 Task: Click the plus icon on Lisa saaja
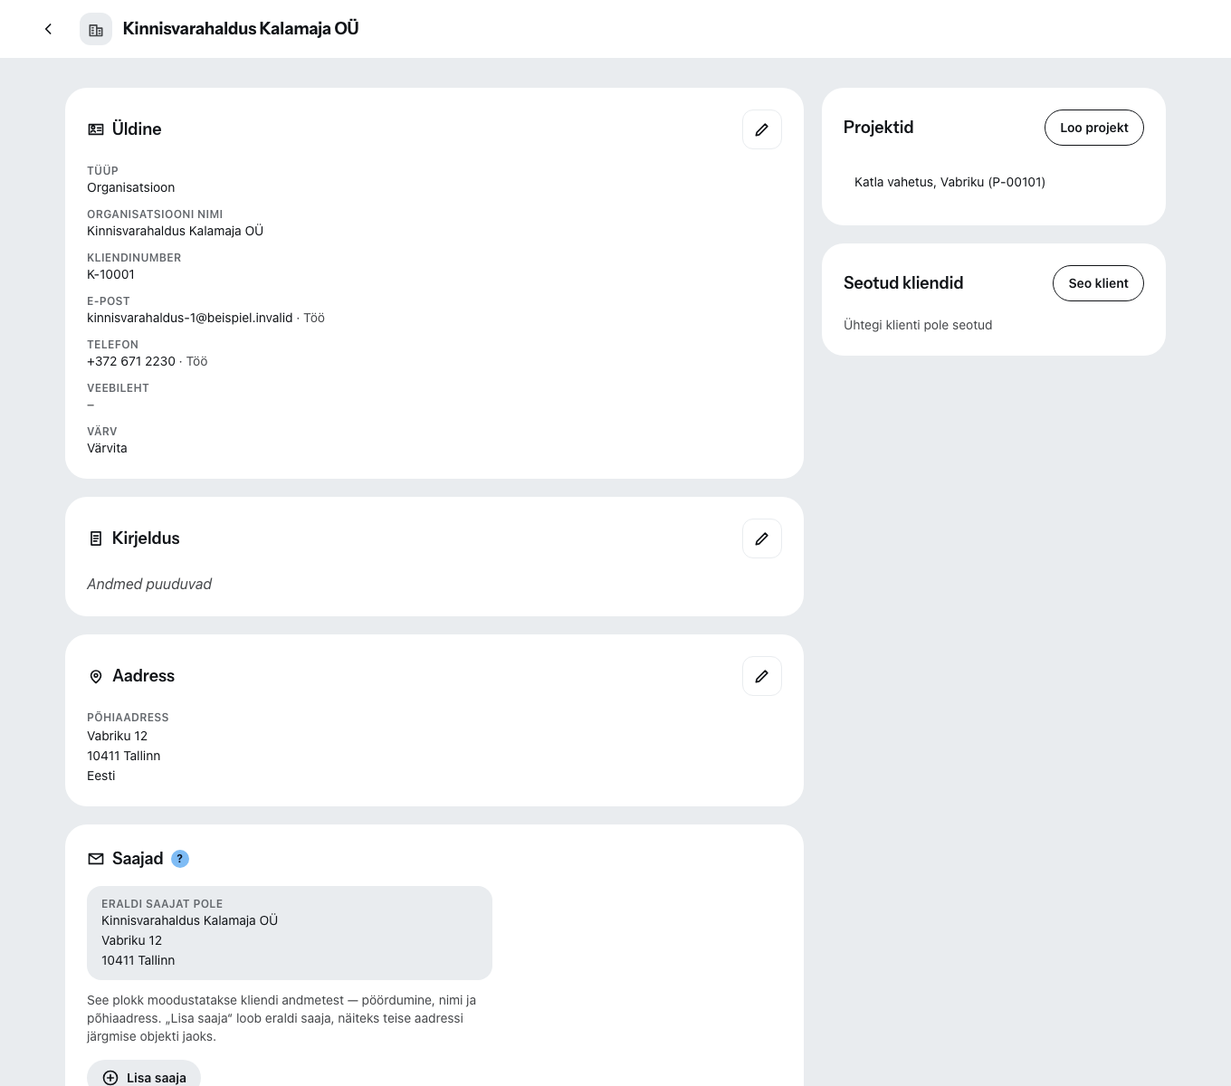(x=110, y=1078)
